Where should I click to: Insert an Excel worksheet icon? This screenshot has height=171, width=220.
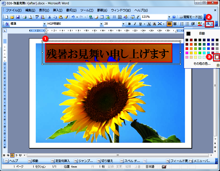click(x=107, y=17)
